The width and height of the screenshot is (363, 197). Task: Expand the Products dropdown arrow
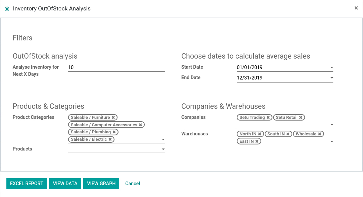(163, 149)
